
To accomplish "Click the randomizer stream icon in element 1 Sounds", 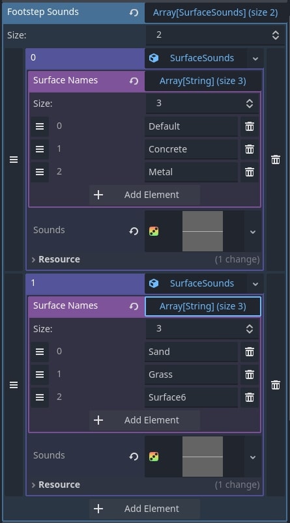I will pos(154,457).
